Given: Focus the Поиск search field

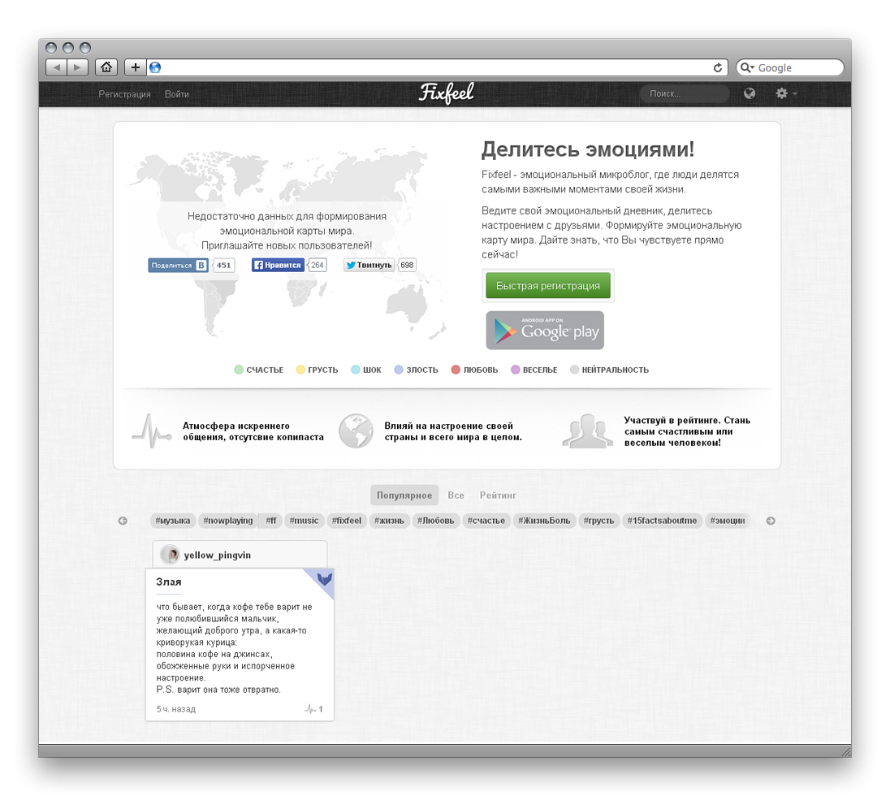Looking at the screenshot, I should 685,93.
